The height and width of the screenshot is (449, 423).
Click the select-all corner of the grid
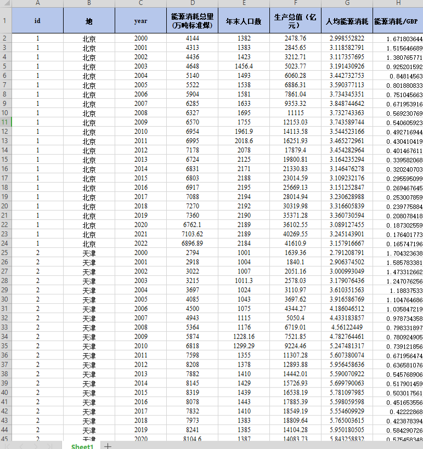click(5, 3)
